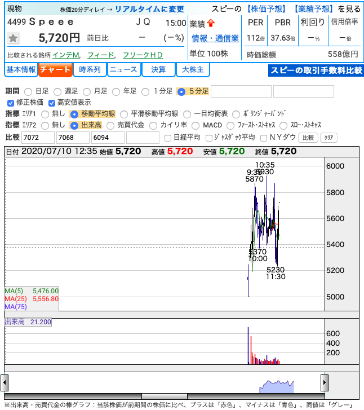Click the スピーの取引手数料比較 button
This screenshot has width=364, height=410.
[316, 70]
